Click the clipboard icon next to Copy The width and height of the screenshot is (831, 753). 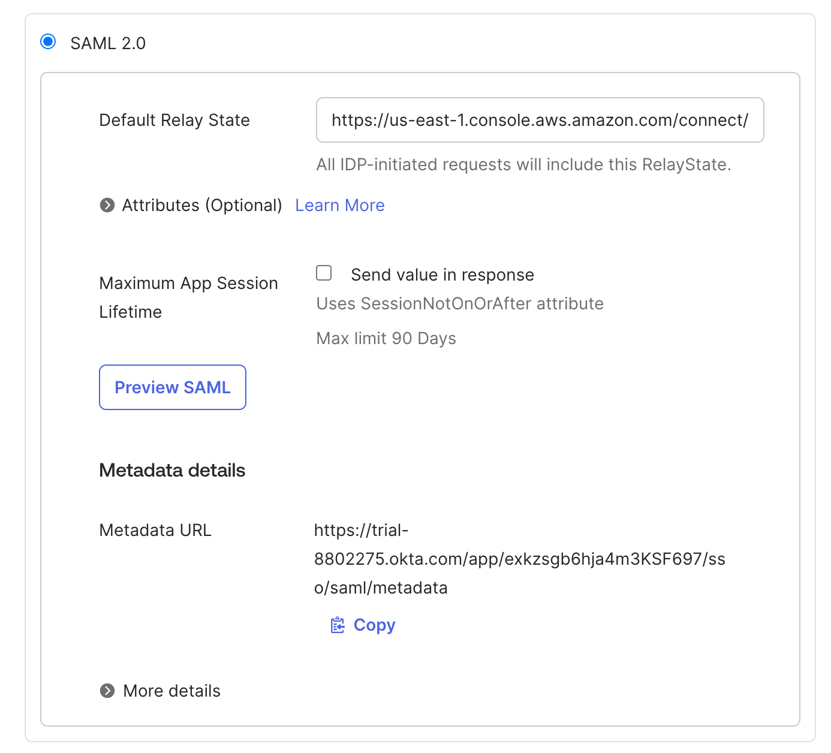(338, 625)
